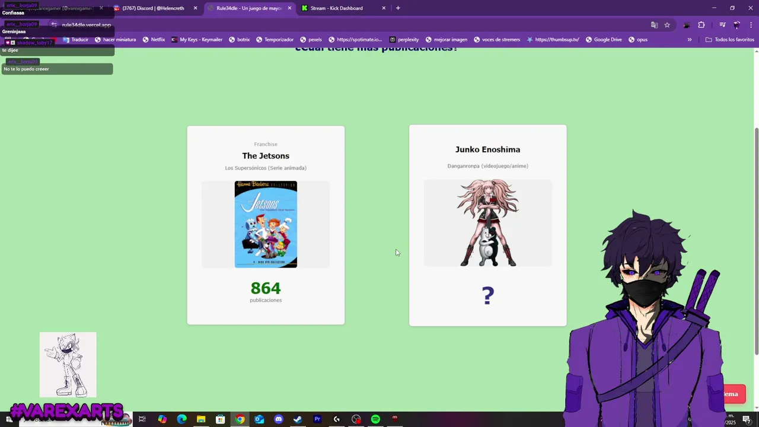This screenshot has height=427, width=759.
Task: Open Copilot from the taskbar
Action: point(162,419)
